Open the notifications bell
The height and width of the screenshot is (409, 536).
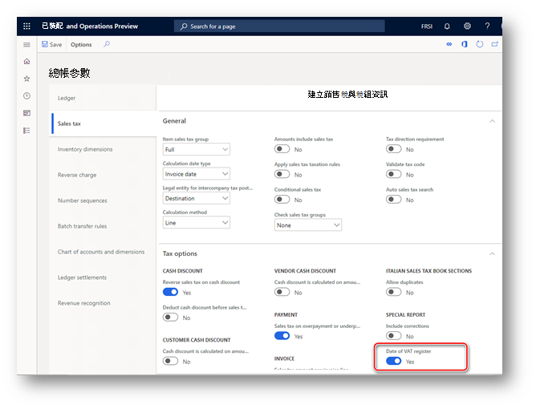coord(447,26)
